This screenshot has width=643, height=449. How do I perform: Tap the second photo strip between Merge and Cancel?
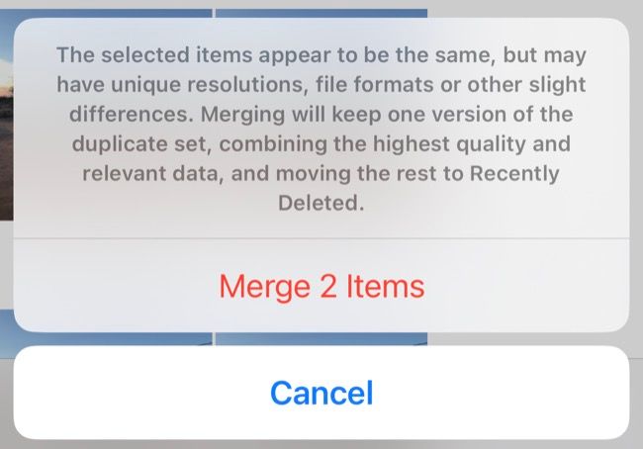[x=321, y=338]
